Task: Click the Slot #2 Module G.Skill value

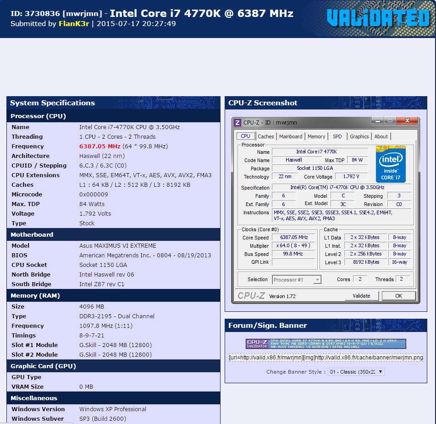Action: tap(116, 355)
